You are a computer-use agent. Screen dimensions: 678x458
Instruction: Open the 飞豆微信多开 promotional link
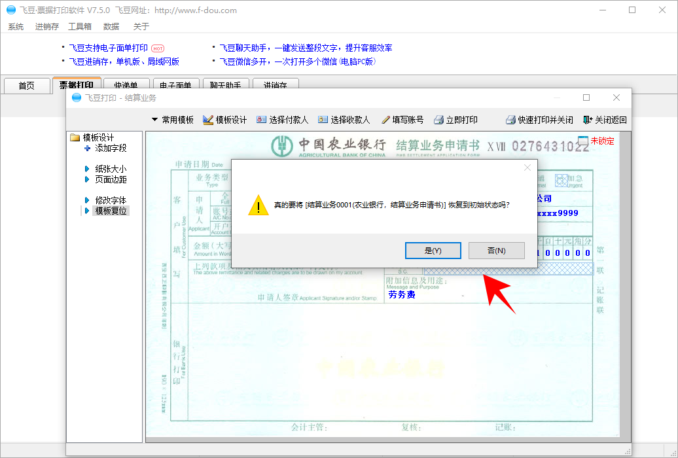point(298,62)
